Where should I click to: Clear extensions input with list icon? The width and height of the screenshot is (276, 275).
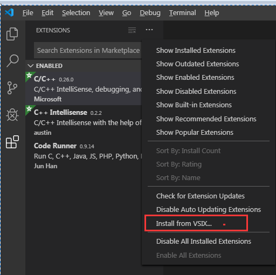pos(132,30)
